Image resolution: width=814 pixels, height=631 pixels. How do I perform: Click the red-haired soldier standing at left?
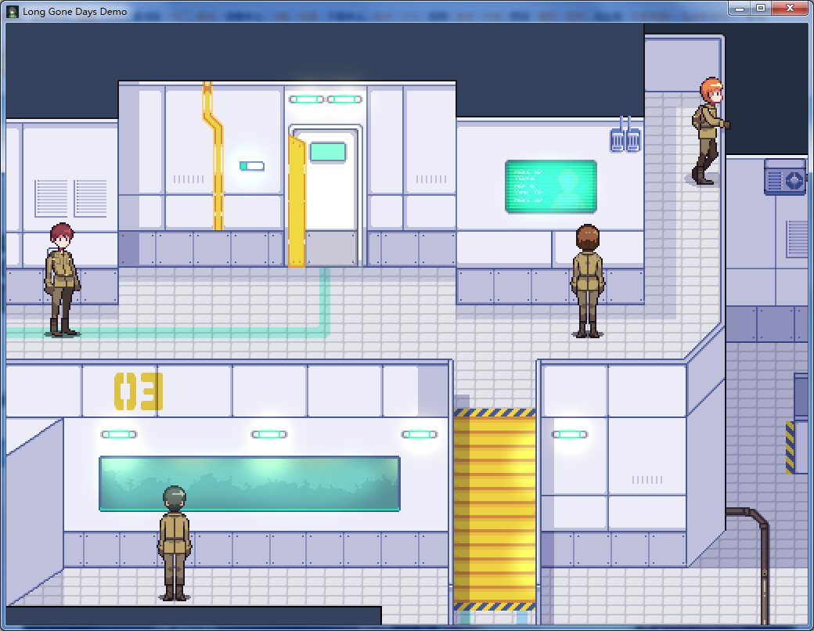62,280
